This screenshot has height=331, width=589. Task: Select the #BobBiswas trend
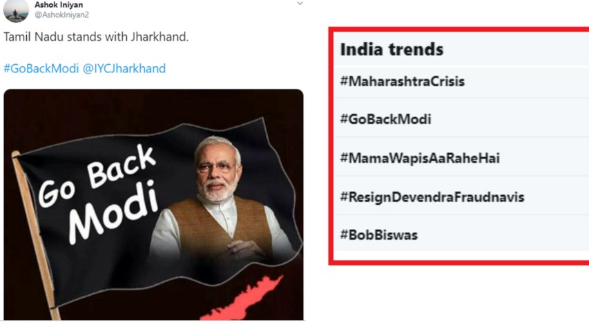(x=378, y=235)
